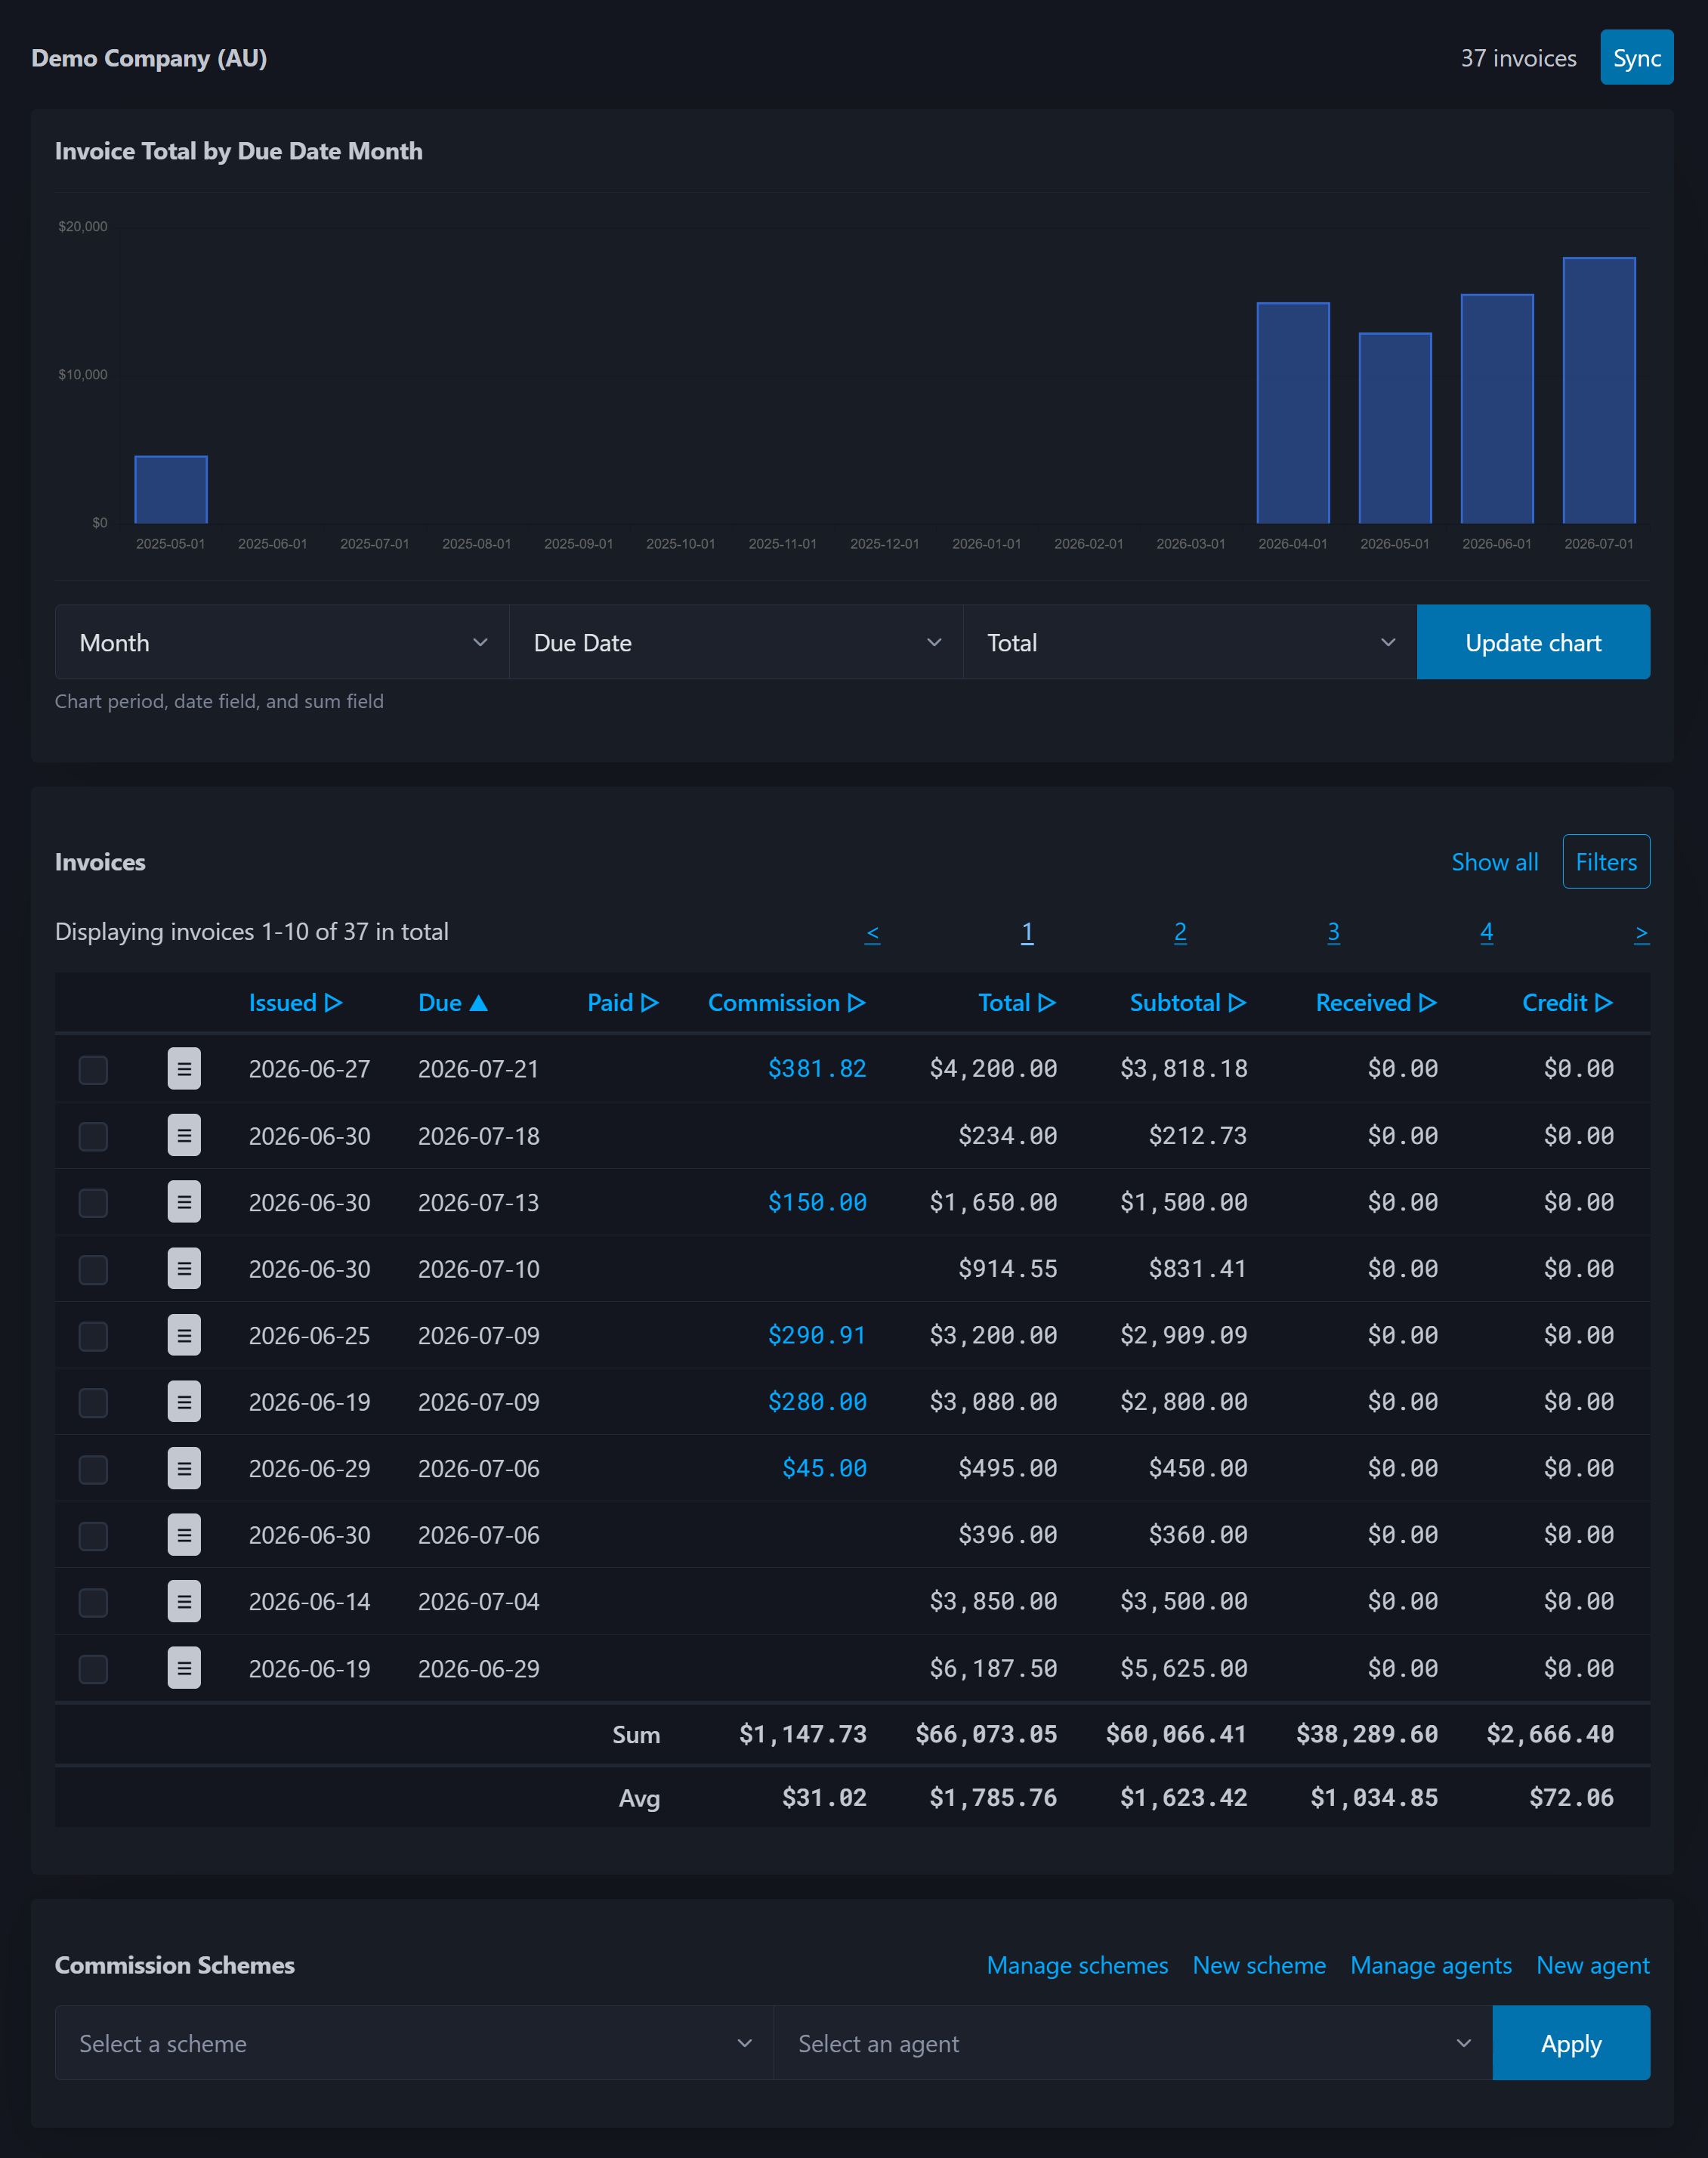Viewport: 1708px width, 2158px height.
Task: Click the 2026-07-01 chart bar
Action: pos(1599,390)
